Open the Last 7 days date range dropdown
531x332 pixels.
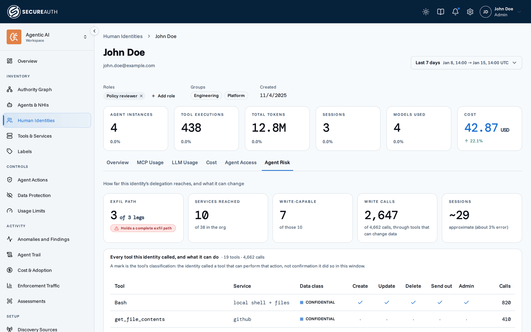(466, 63)
